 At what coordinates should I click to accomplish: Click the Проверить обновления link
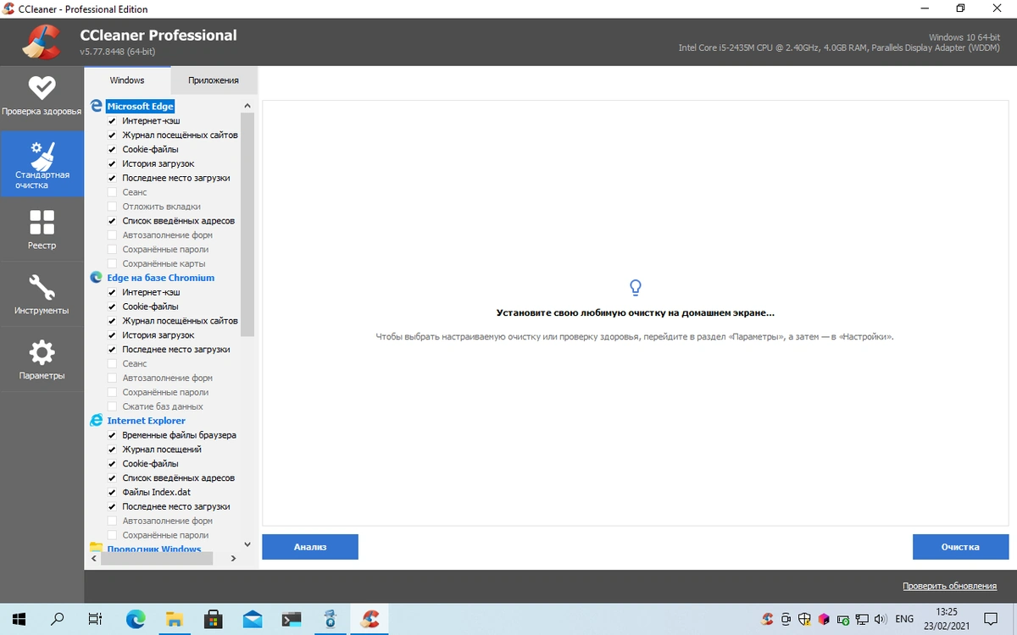pyautogui.click(x=949, y=586)
